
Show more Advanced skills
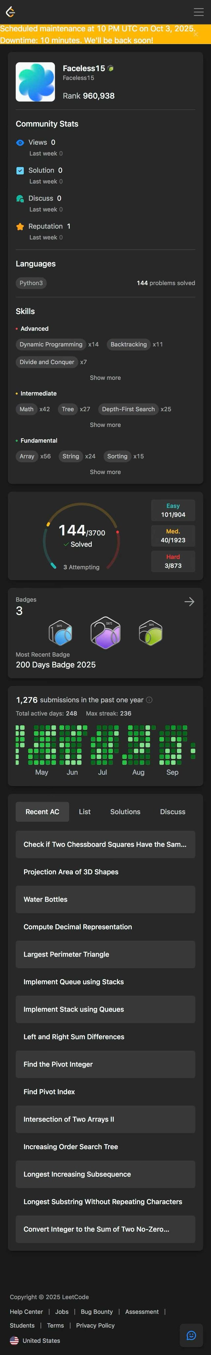(105, 378)
